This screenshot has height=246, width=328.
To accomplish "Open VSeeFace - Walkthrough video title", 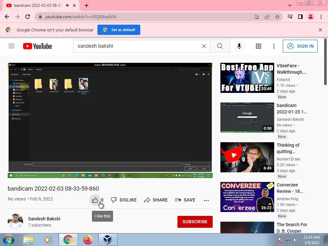I will tap(291, 69).
